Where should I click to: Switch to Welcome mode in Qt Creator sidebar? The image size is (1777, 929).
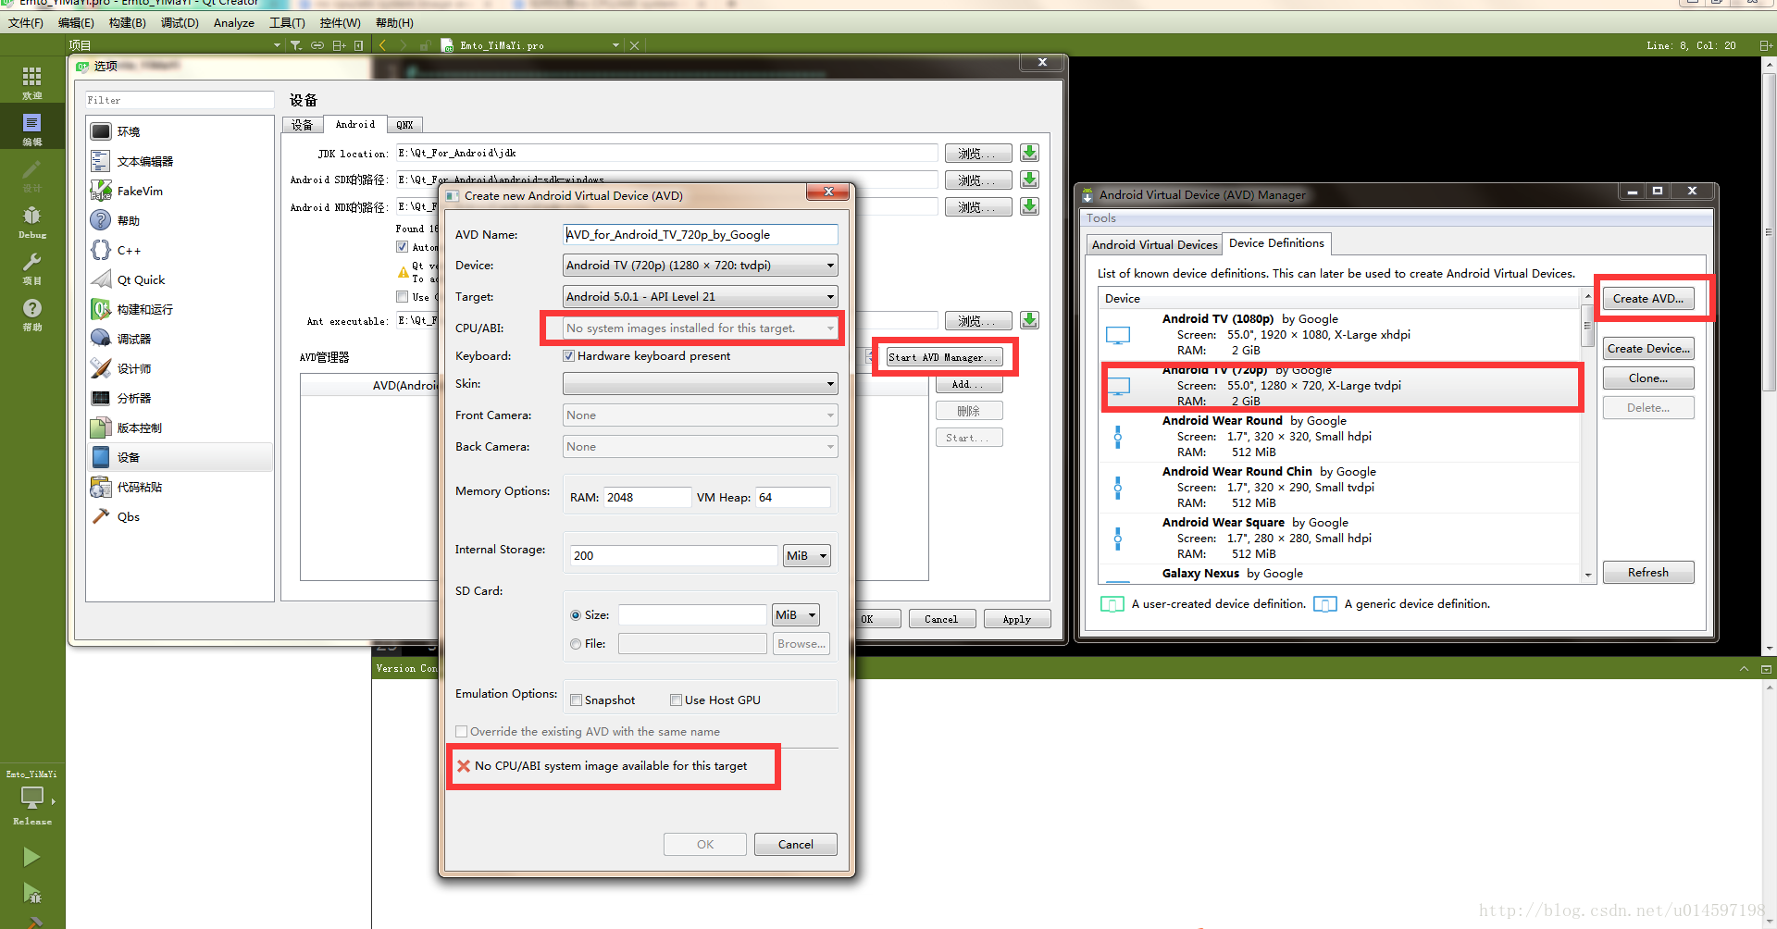point(31,81)
